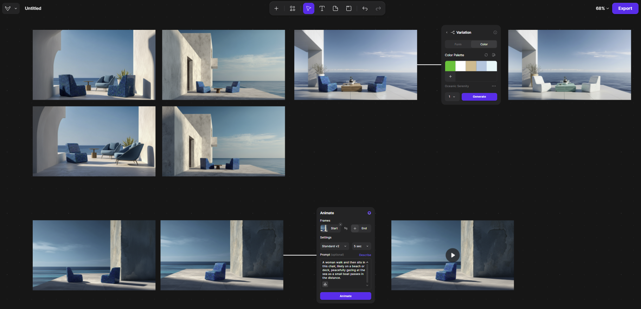Image resolution: width=641 pixels, height=309 pixels.
Task: Click the camera motion icon below the prompt
Action: 325,284
